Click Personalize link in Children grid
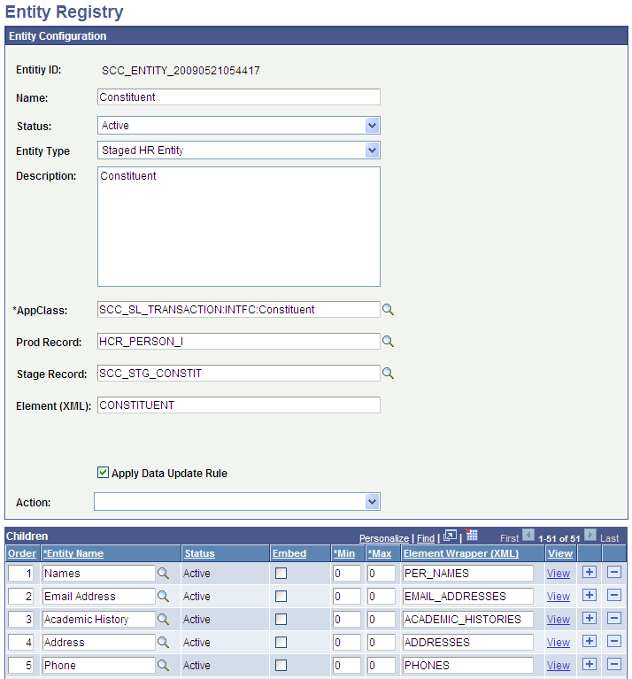 coord(384,538)
